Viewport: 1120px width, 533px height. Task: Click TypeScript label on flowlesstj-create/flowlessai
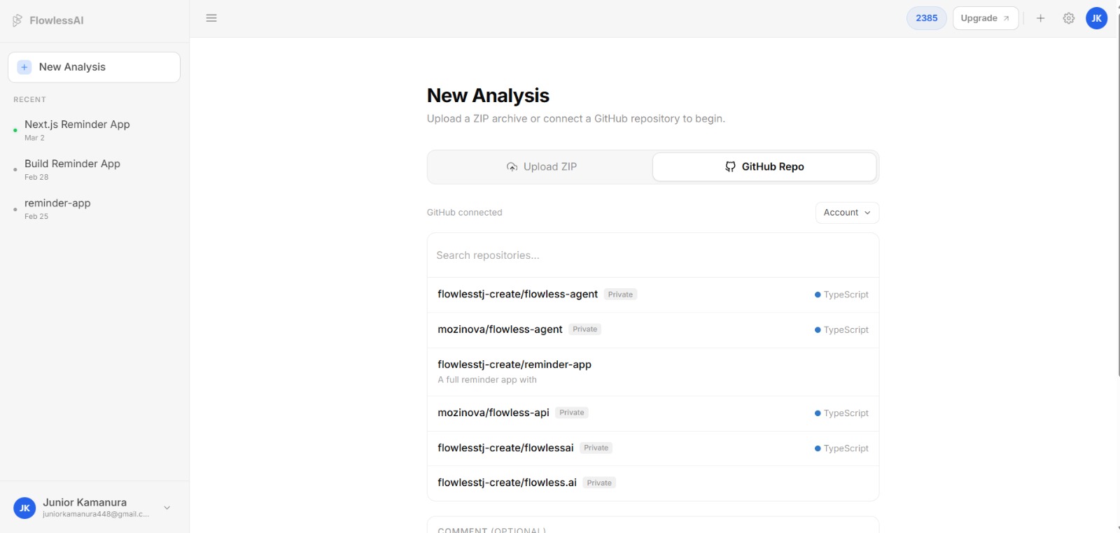pos(846,448)
